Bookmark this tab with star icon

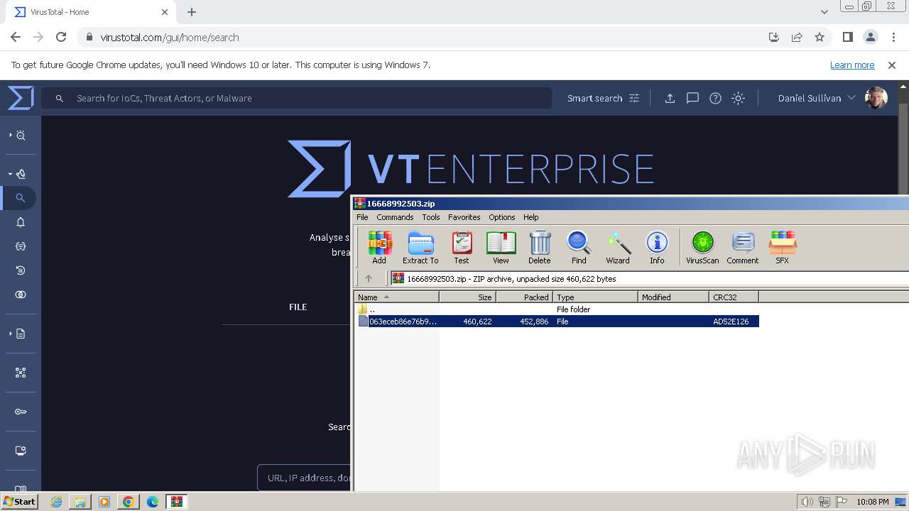pyautogui.click(x=820, y=37)
